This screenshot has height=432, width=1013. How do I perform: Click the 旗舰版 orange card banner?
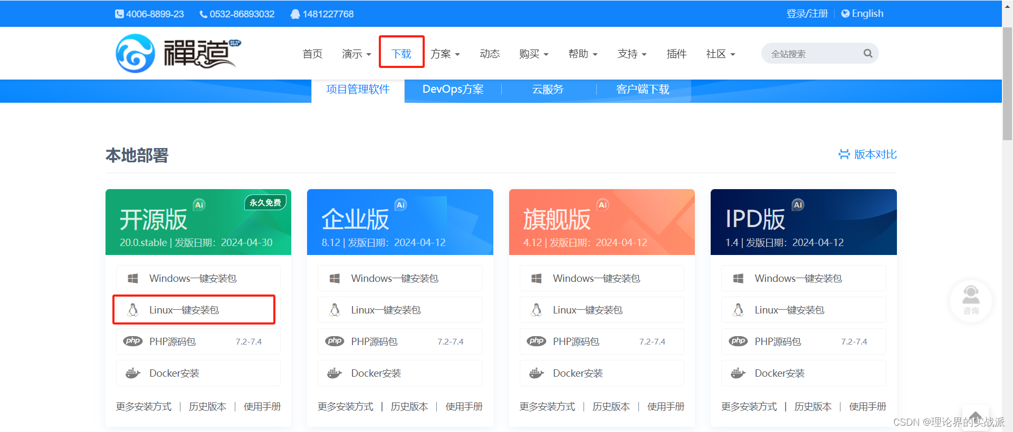click(x=602, y=222)
